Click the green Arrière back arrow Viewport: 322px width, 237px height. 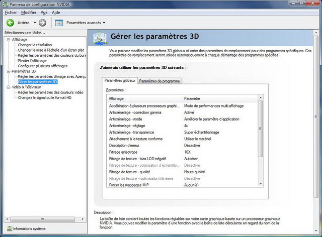[10, 23]
